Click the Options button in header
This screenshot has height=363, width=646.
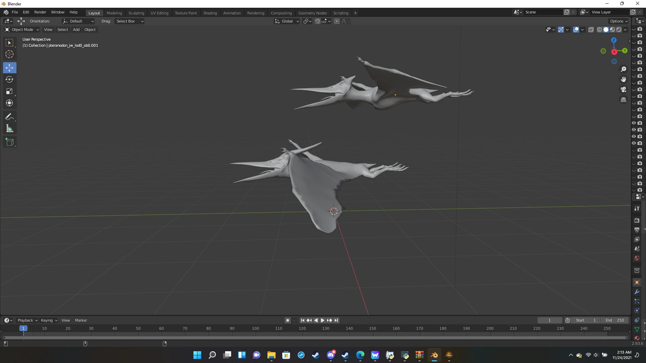click(619, 21)
